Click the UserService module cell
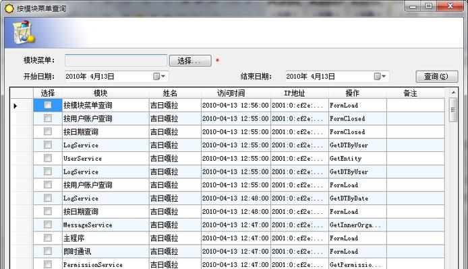Viewport: 468px width, 269px height. [x=106, y=158]
